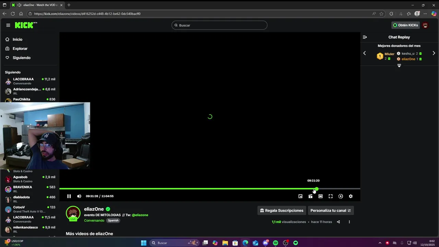Toggle theater mode in player

click(320, 196)
